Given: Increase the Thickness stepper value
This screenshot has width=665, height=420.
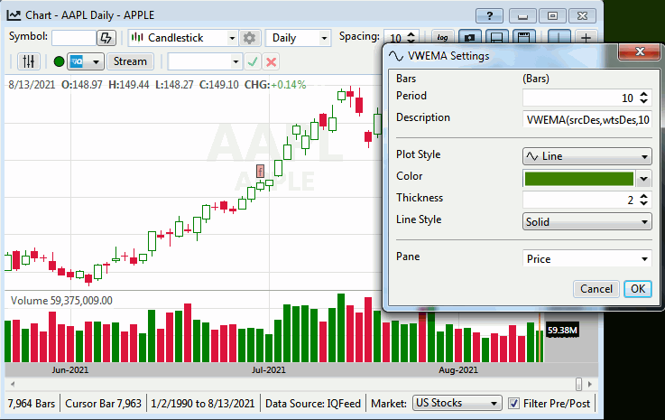Looking at the screenshot, I should [x=643, y=195].
